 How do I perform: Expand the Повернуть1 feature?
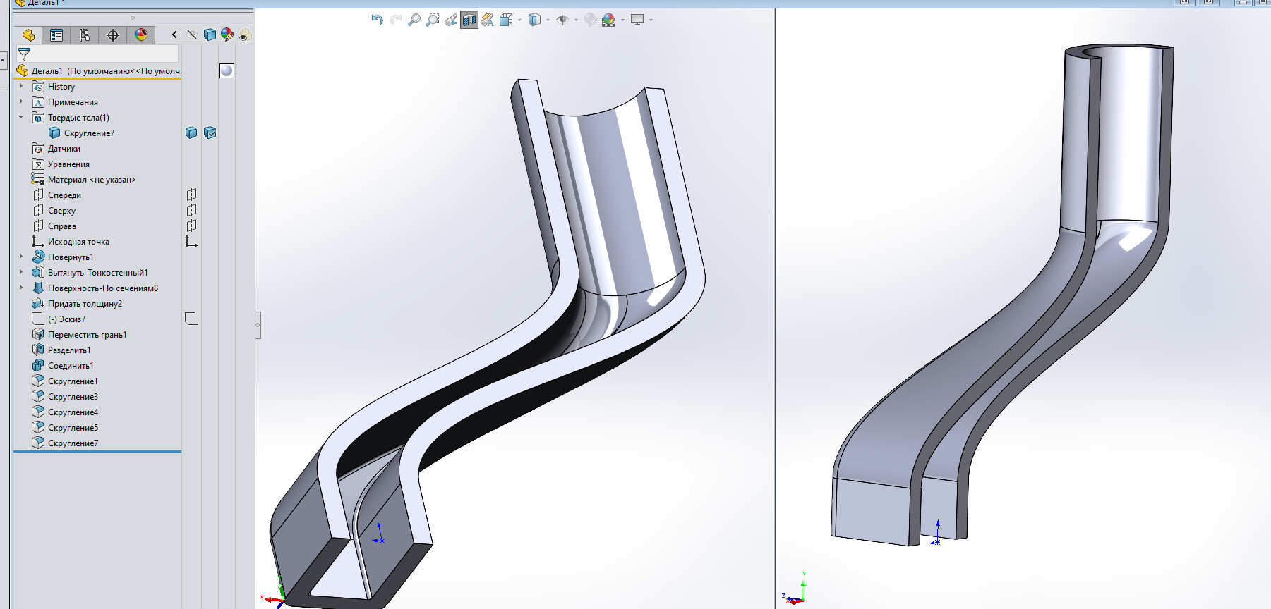[21, 257]
